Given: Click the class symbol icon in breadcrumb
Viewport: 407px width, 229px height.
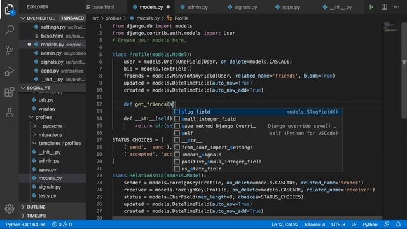Looking at the screenshot, I should tap(170, 18).
